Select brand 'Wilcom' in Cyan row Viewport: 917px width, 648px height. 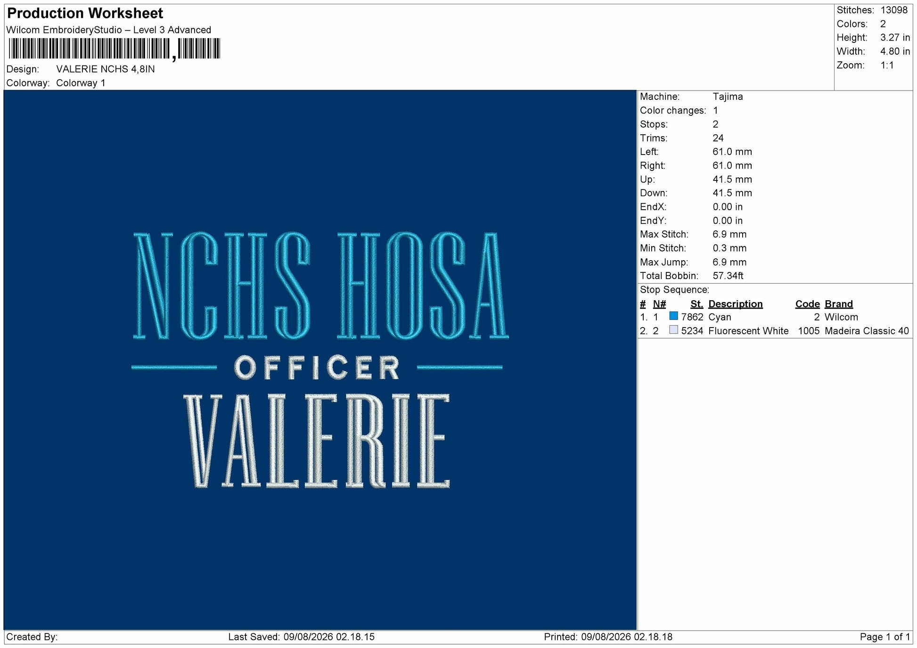[841, 317]
